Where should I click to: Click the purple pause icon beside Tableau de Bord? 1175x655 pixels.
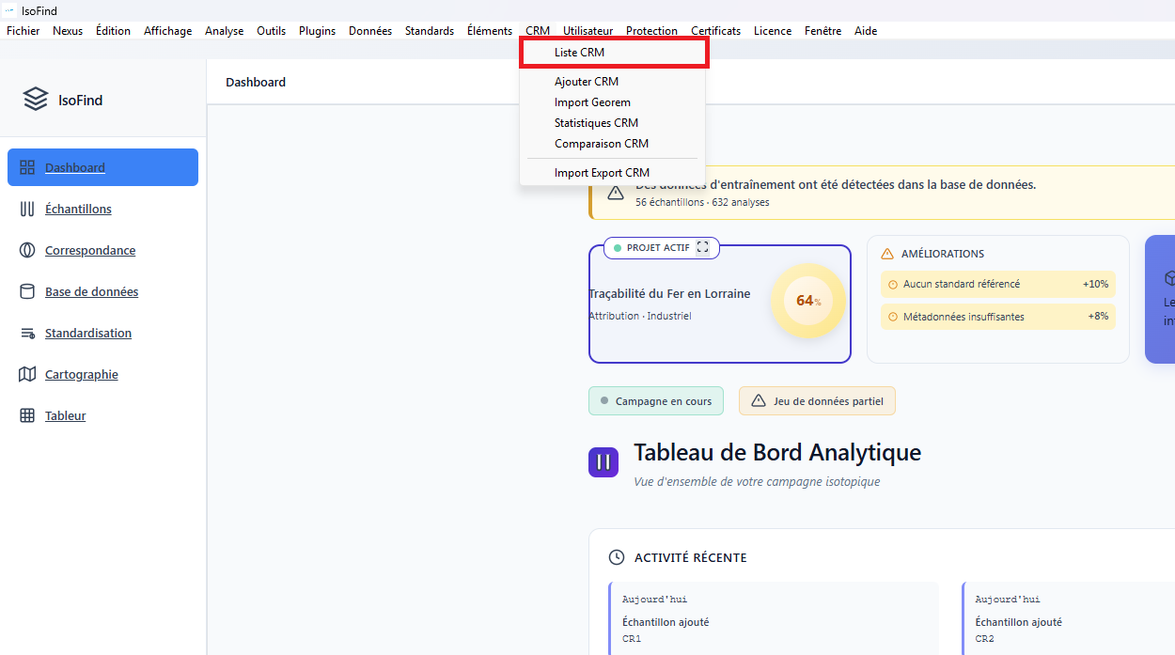603,461
